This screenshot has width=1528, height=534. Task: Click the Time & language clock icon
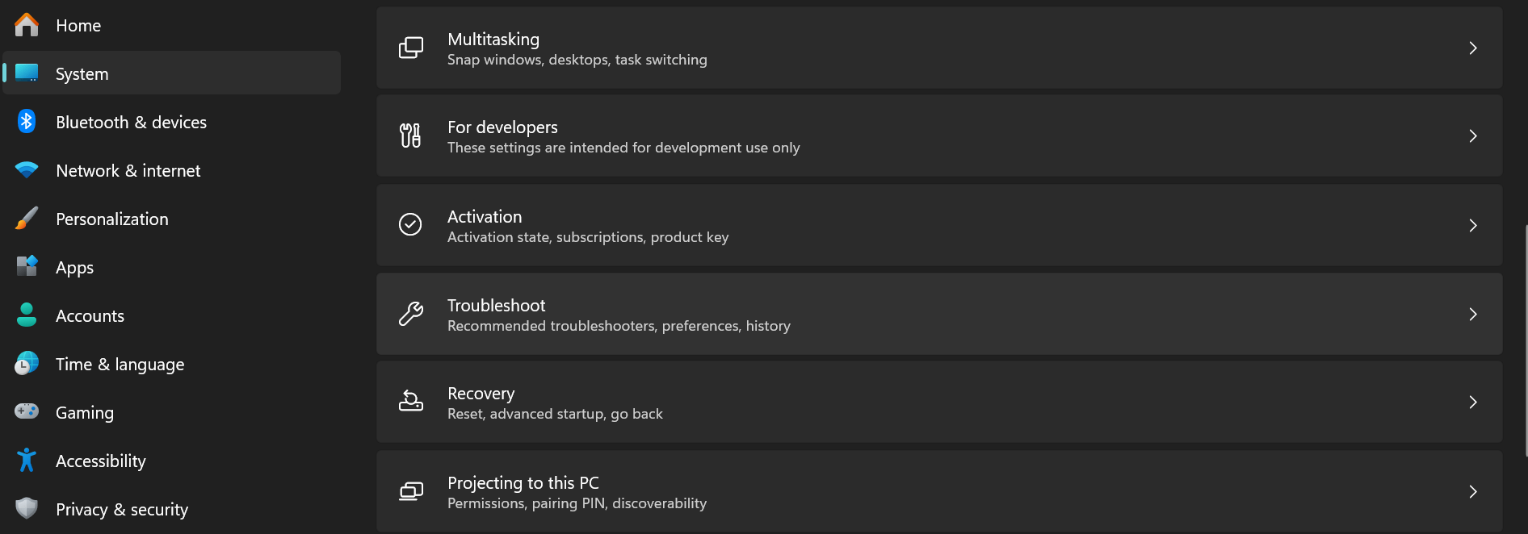27,364
